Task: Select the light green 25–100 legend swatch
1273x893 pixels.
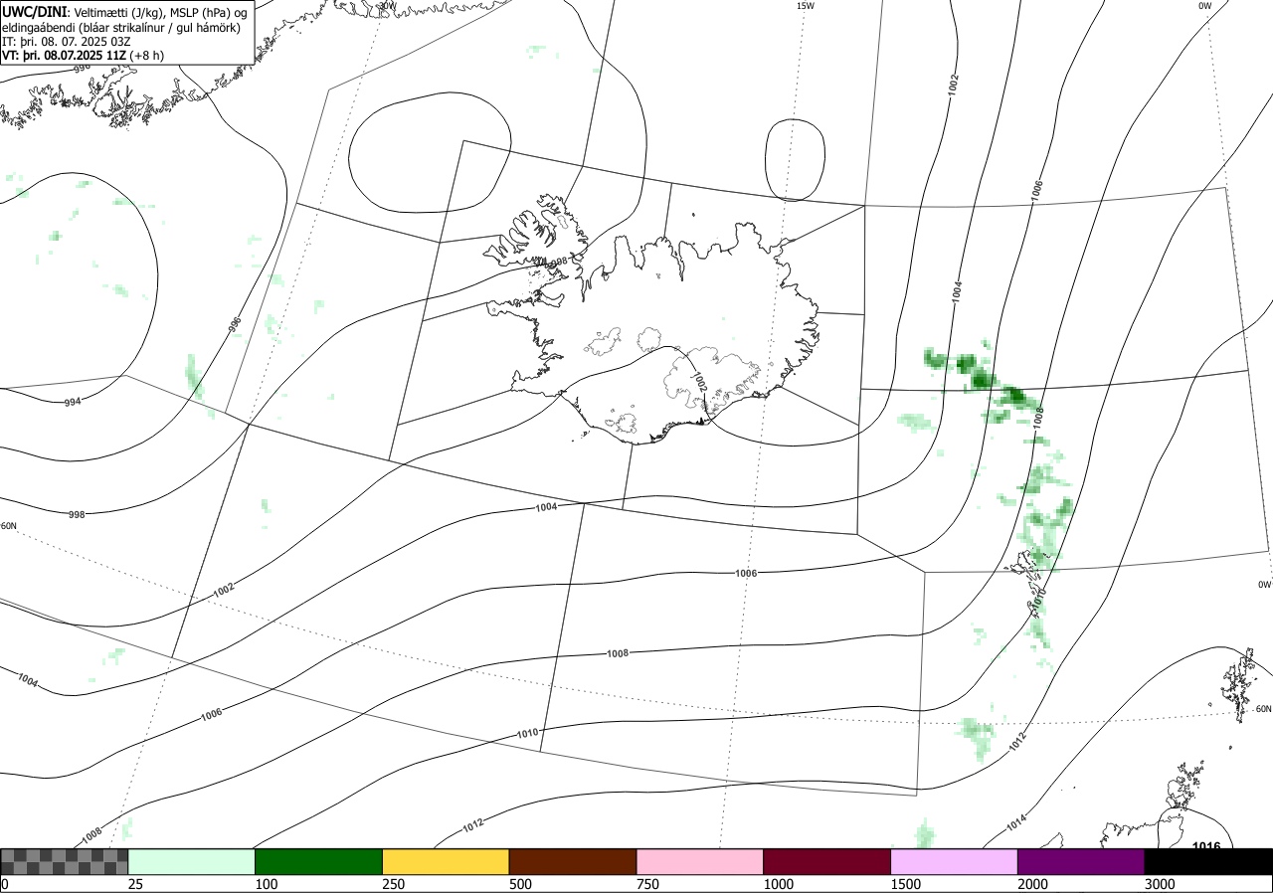Action: point(192,861)
